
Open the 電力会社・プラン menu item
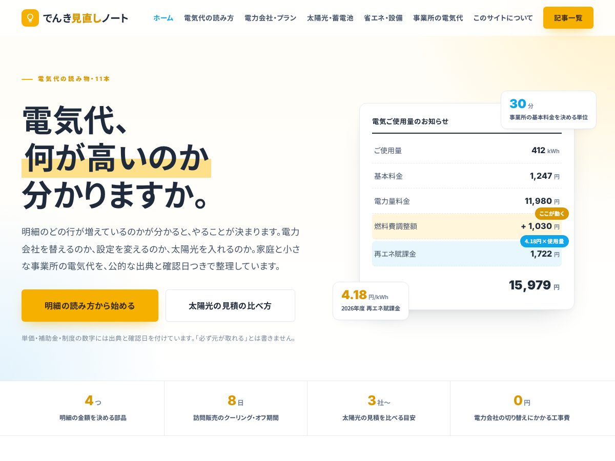click(270, 18)
